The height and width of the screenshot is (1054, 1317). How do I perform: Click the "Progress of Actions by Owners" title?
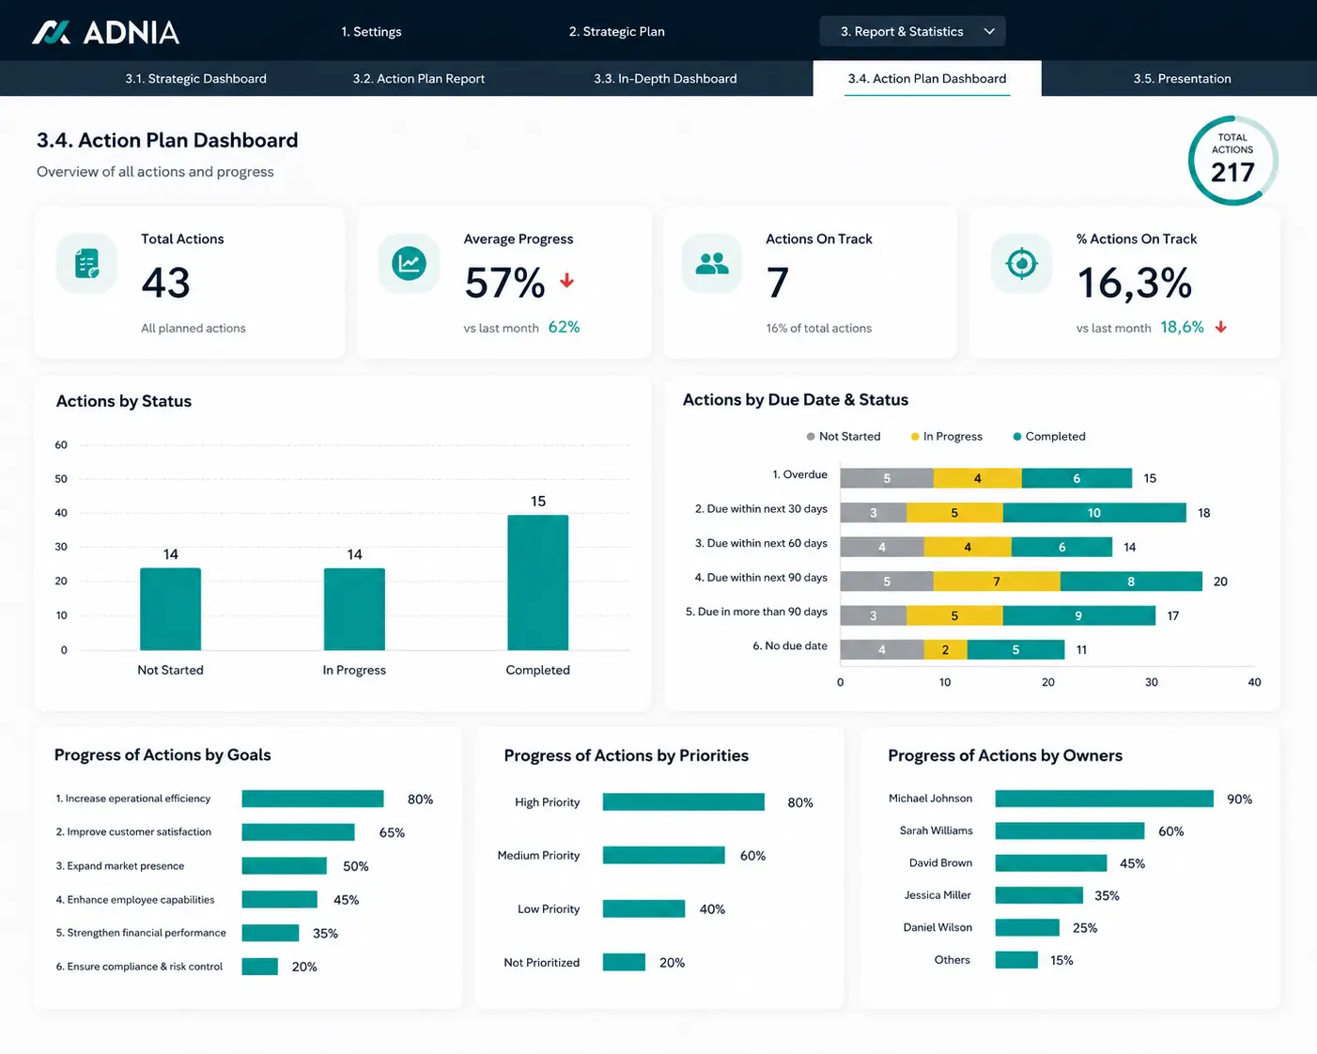coord(1005,755)
